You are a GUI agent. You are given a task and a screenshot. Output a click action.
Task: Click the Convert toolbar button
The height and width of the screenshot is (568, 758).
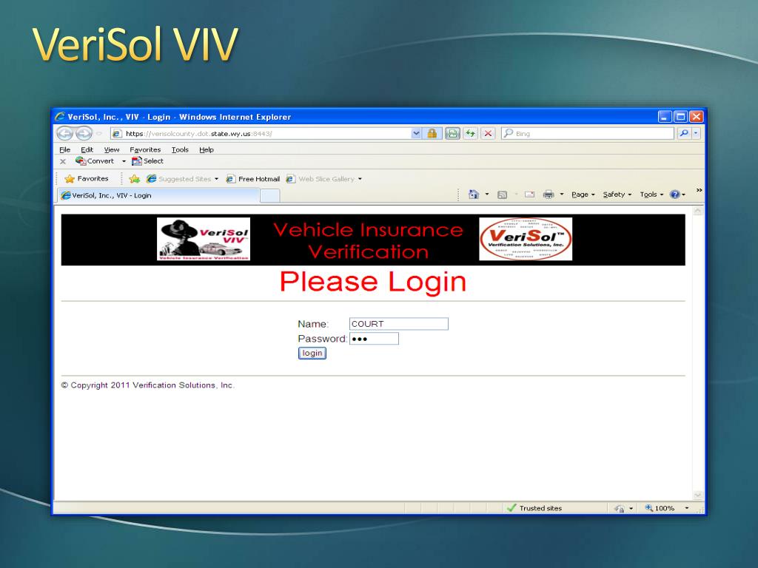tap(95, 160)
